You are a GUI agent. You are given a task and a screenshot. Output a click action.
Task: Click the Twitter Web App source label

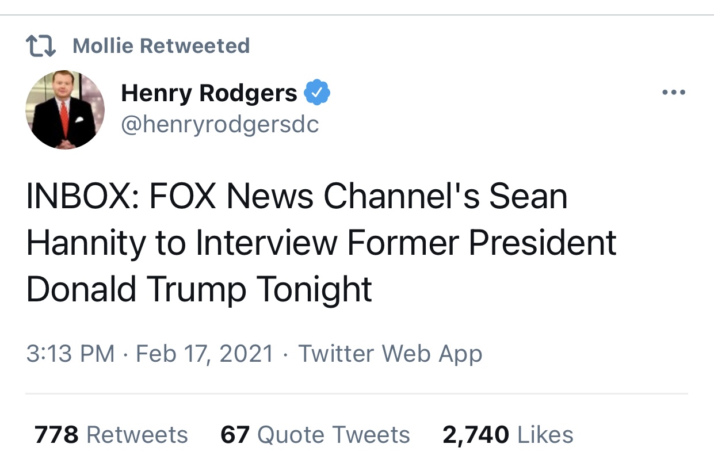390,354
